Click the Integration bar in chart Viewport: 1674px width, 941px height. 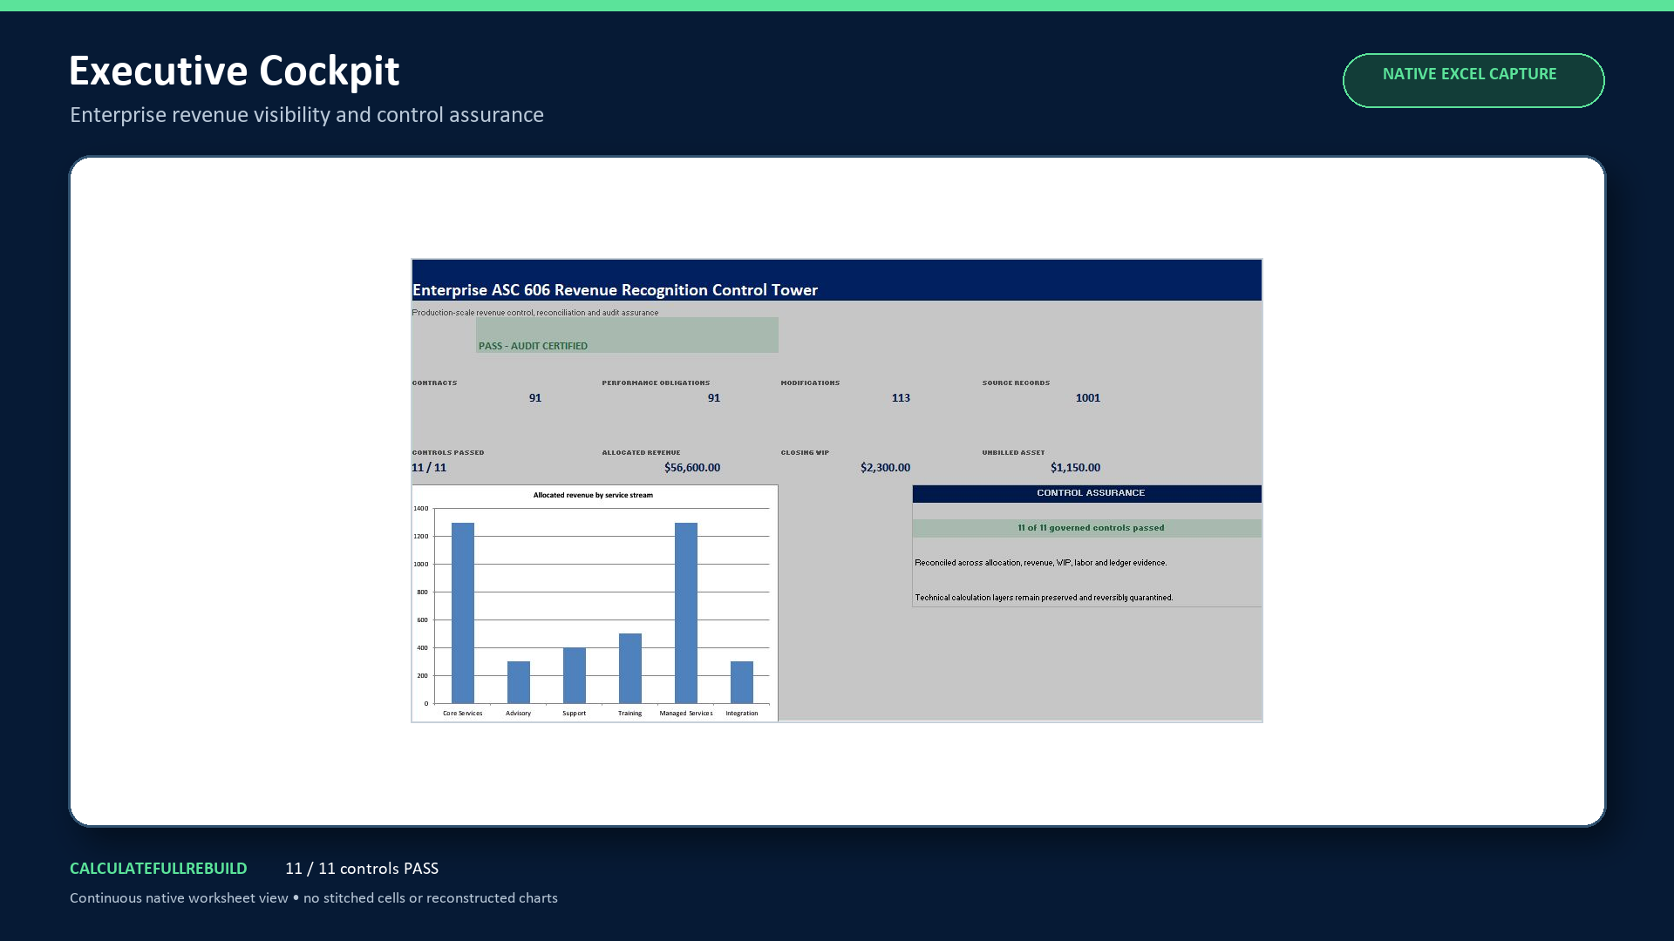coord(742,682)
